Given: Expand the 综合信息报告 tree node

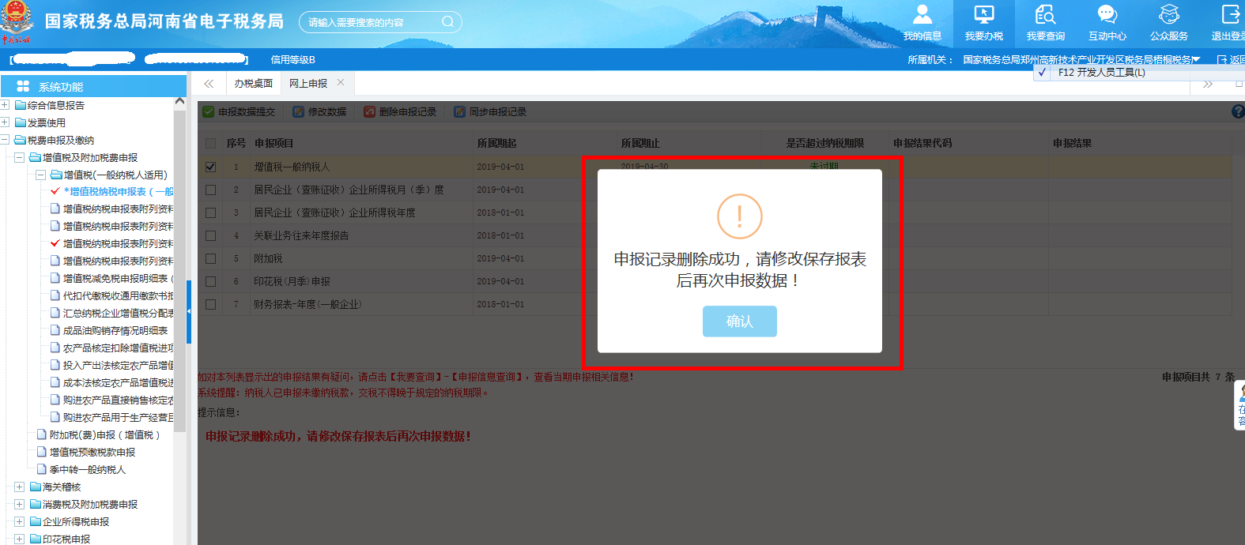Looking at the screenshot, I should click(5, 105).
